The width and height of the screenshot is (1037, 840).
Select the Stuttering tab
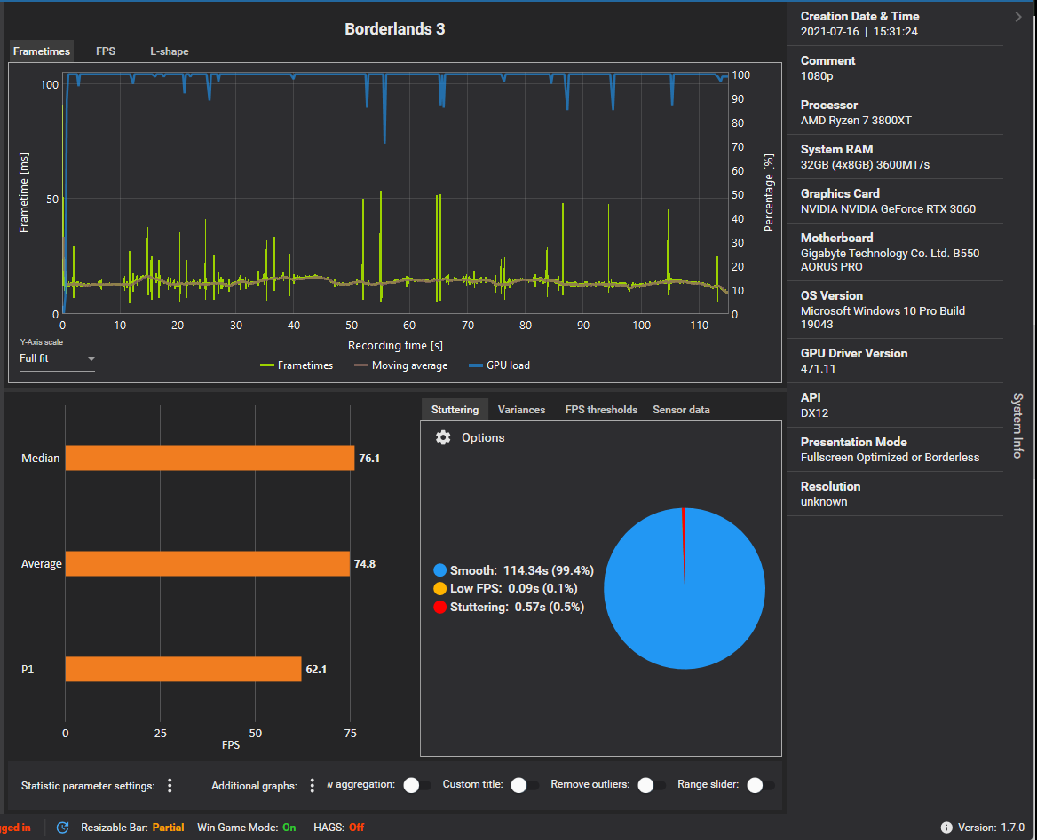455,410
